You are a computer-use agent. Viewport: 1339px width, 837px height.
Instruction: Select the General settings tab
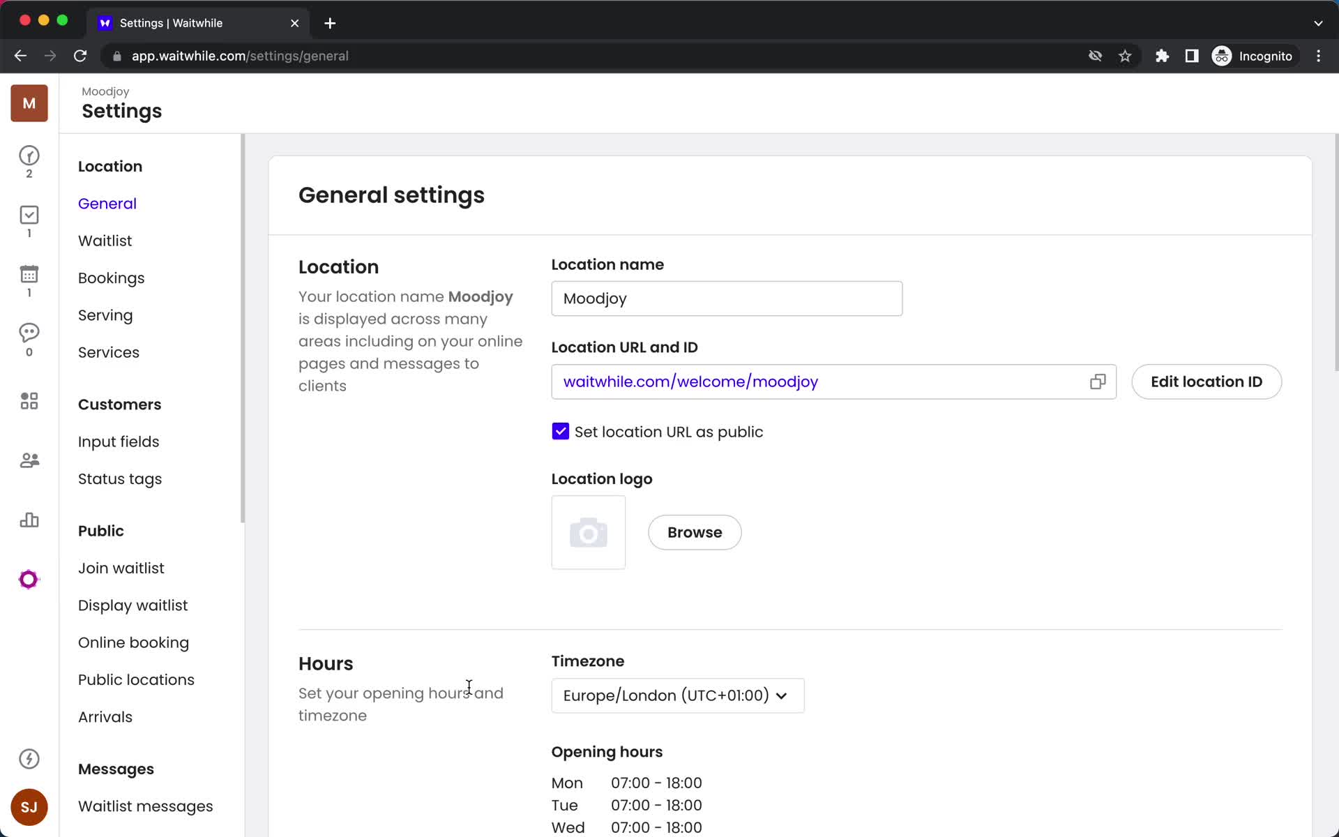pos(107,204)
